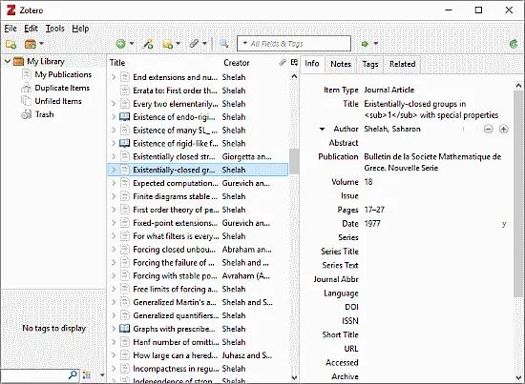The height and width of the screenshot is (384, 525).
Task: Expand the Forcing closed unbou… item
Action: pos(114,250)
